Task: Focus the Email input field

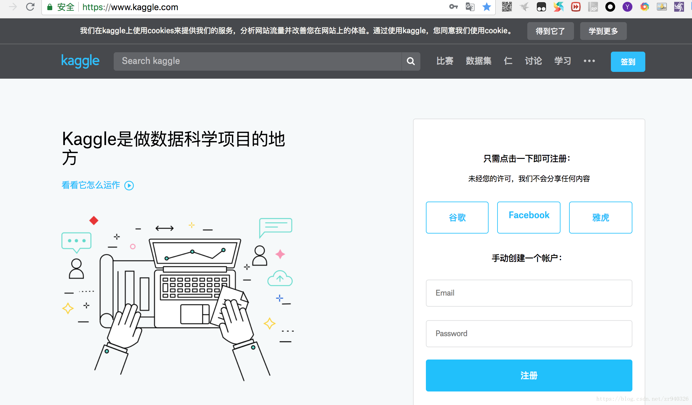Action: pyautogui.click(x=529, y=293)
